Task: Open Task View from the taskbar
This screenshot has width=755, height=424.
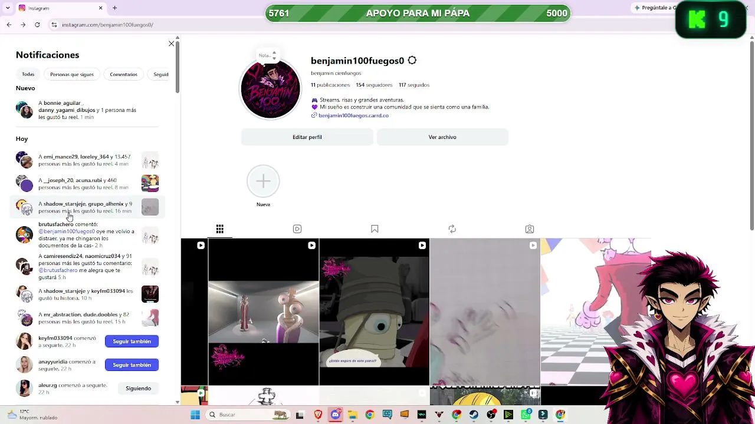Action: 300,415
